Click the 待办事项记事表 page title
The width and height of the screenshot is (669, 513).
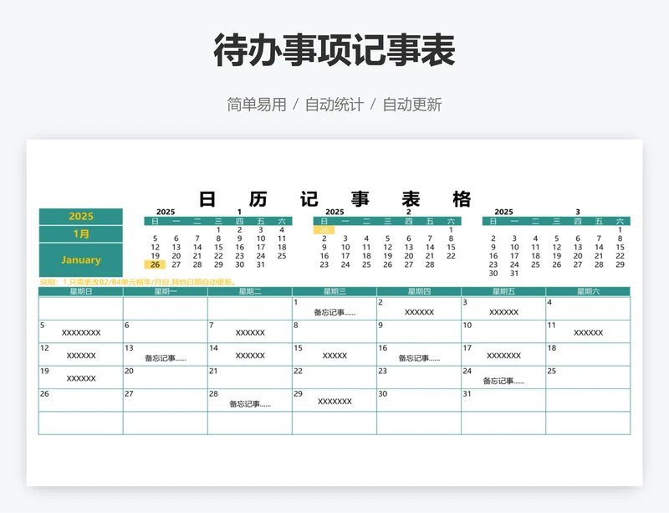(x=334, y=51)
